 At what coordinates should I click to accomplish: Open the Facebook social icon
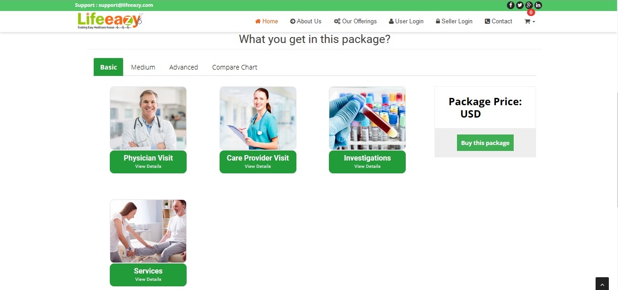tap(511, 5)
